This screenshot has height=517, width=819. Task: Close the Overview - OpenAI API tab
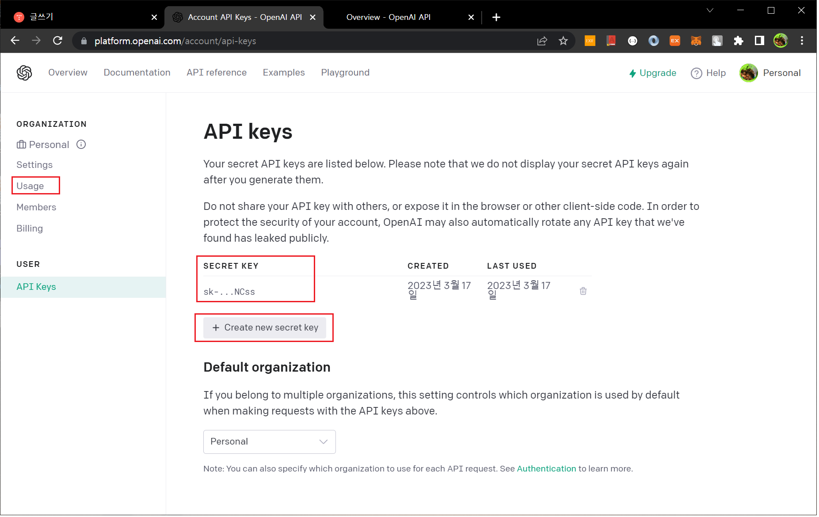coord(471,17)
